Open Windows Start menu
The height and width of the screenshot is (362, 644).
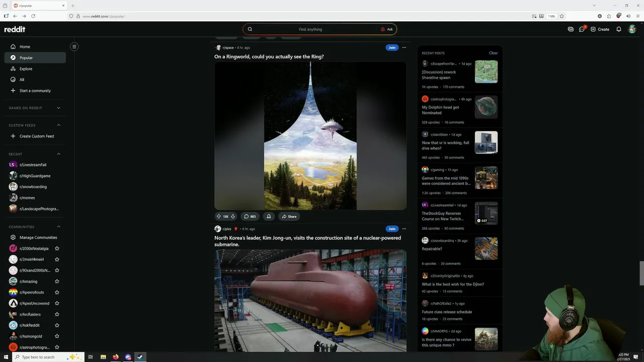[x=6, y=357]
